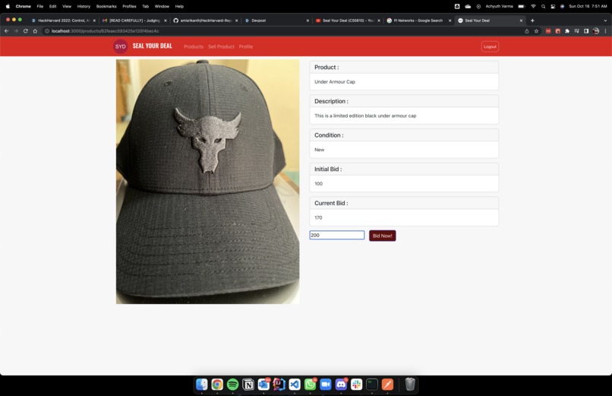Click current bid value 170
The image size is (612, 396).
[x=318, y=217]
